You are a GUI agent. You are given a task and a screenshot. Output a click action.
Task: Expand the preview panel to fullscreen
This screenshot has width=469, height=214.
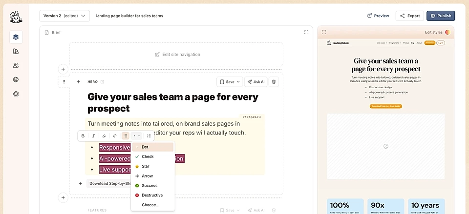324,32
